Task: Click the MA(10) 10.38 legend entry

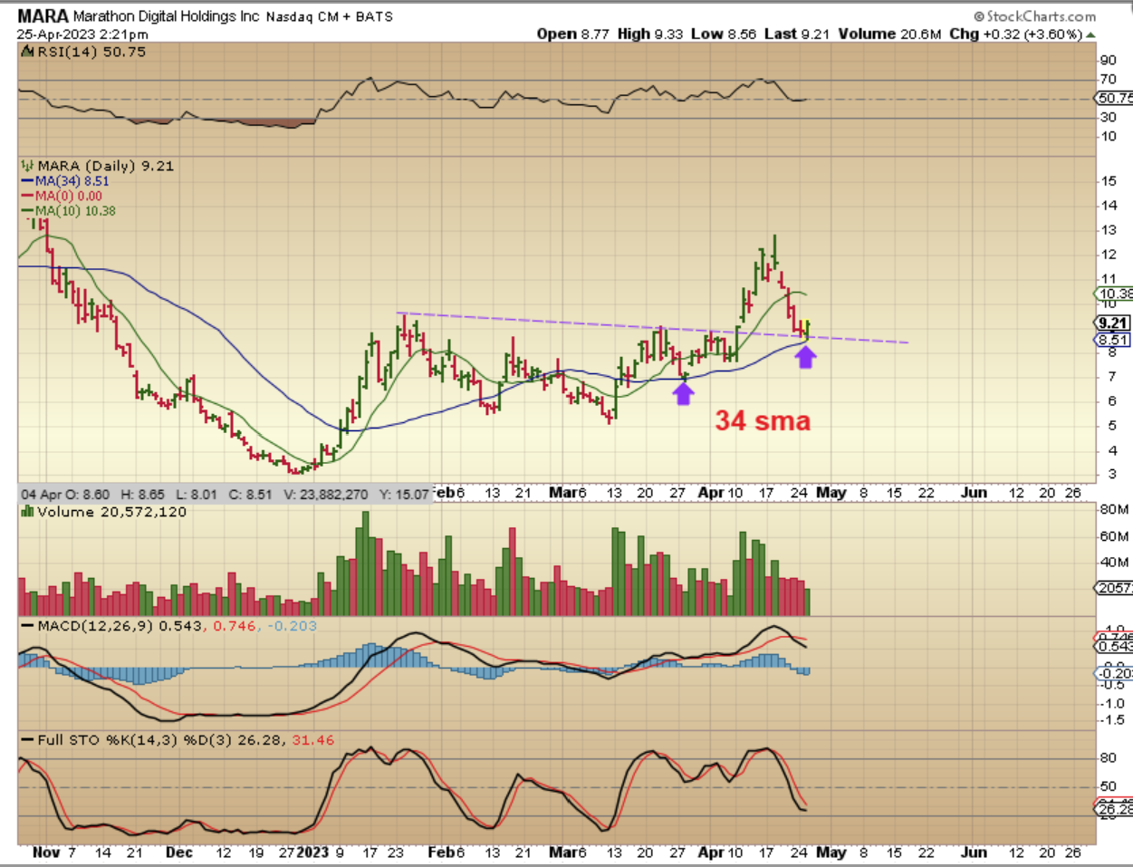Action: tap(68, 210)
